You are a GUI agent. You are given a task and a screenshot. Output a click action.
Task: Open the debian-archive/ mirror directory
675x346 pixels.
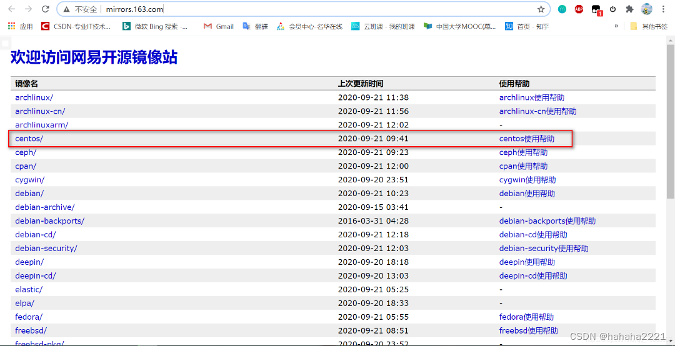(x=45, y=207)
